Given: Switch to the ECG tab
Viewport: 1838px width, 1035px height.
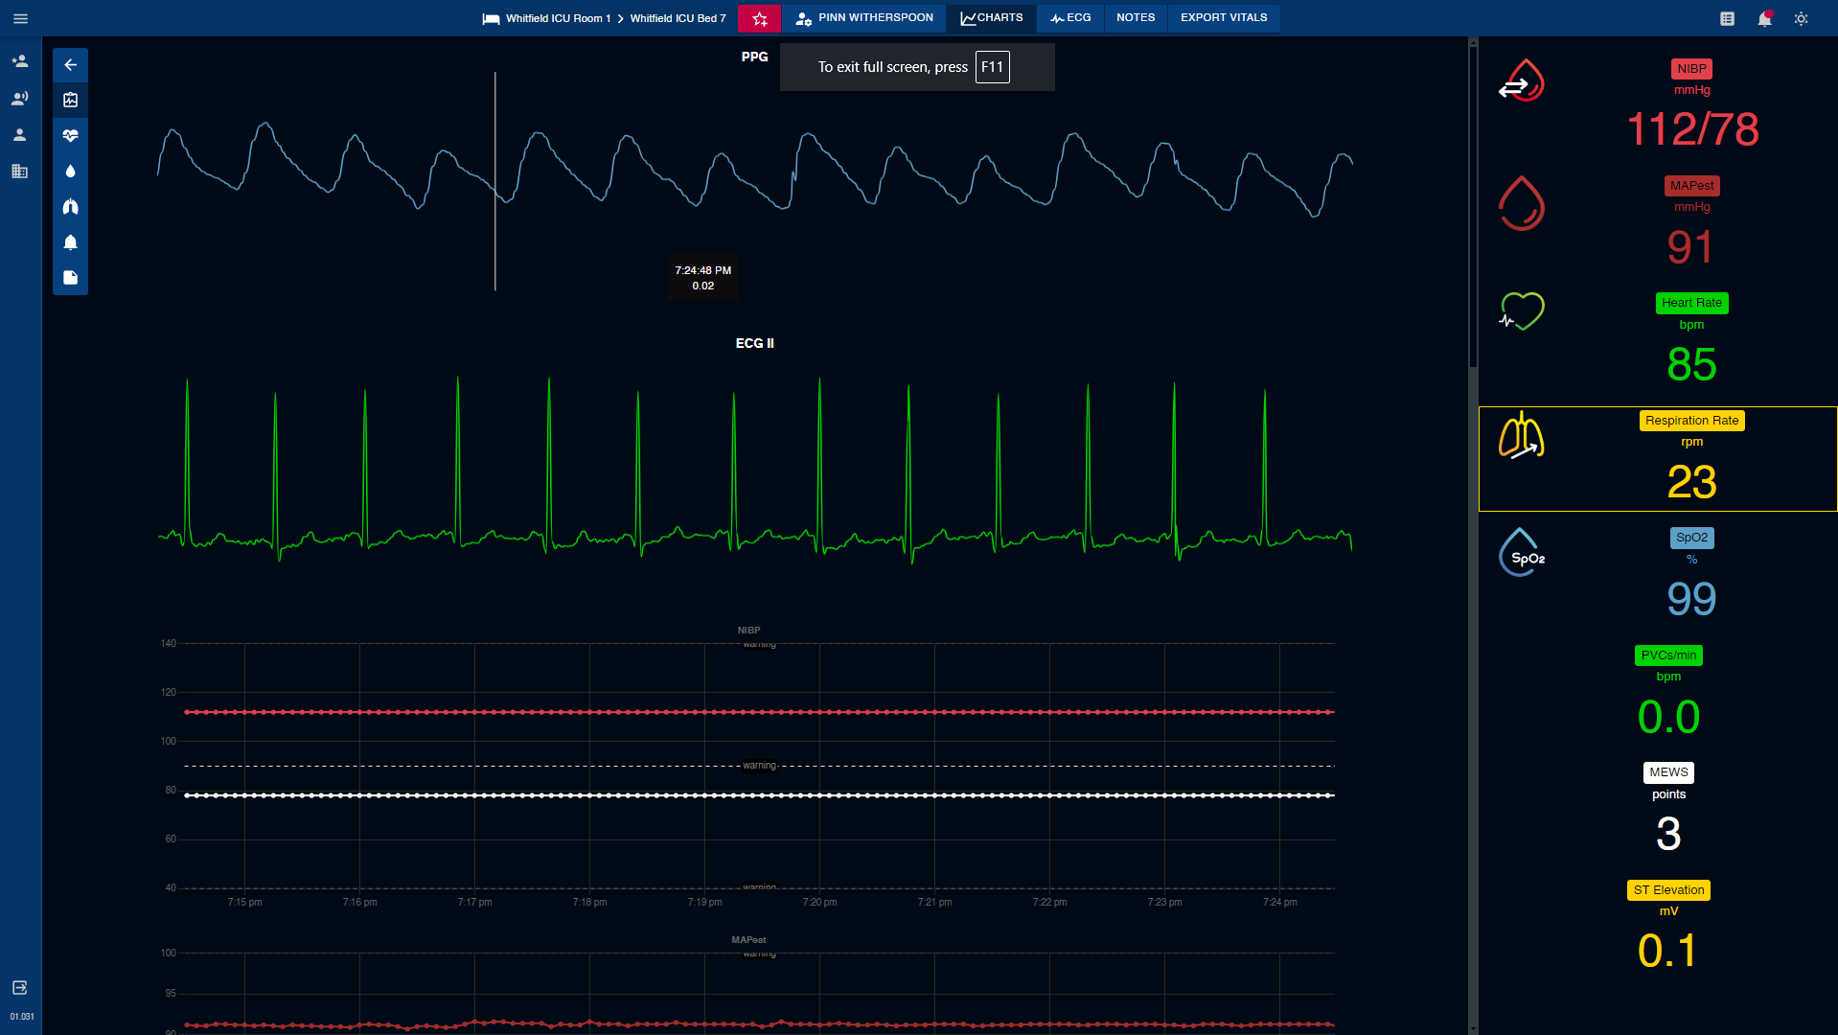Looking at the screenshot, I should pyautogui.click(x=1070, y=17).
